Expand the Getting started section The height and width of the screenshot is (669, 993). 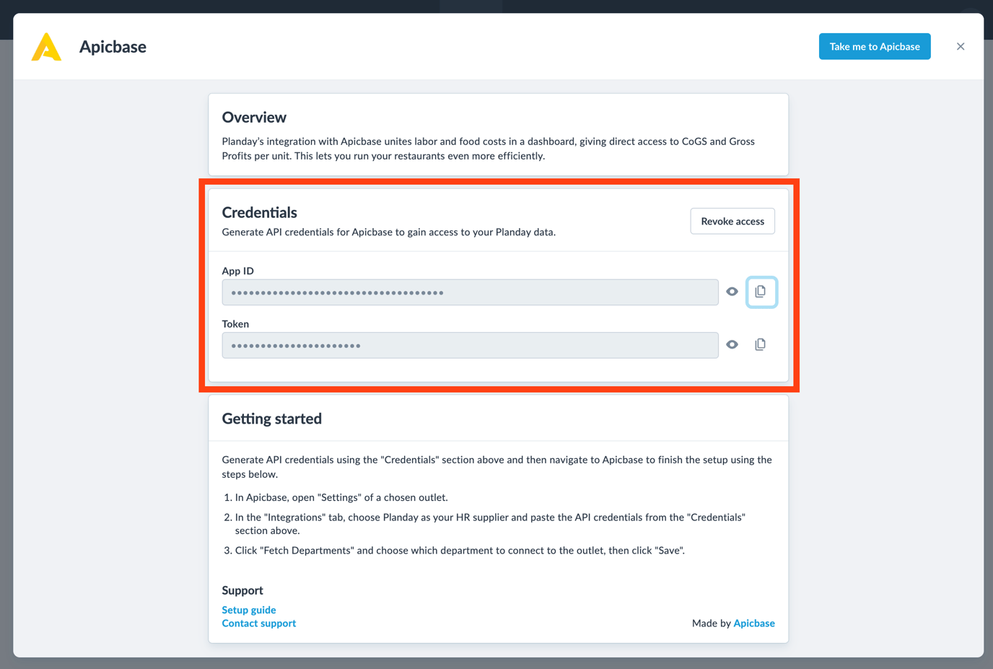(272, 418)
